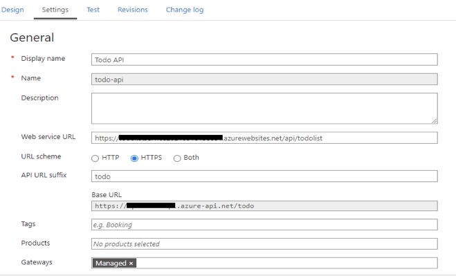Go to the Revisions tab
The width and height of the screenshot is (456, 276).
[133, 10]
